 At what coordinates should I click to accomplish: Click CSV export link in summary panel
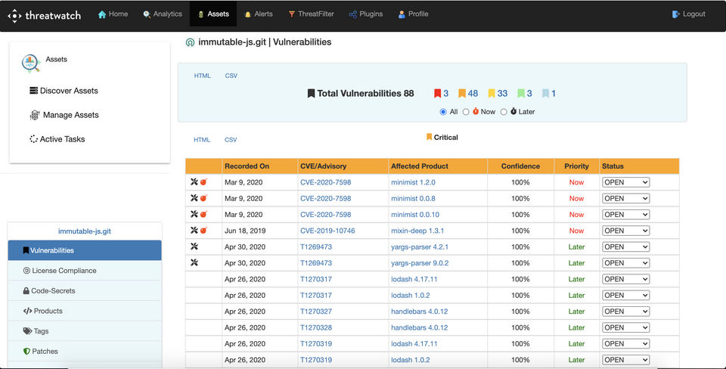point(231,76)
